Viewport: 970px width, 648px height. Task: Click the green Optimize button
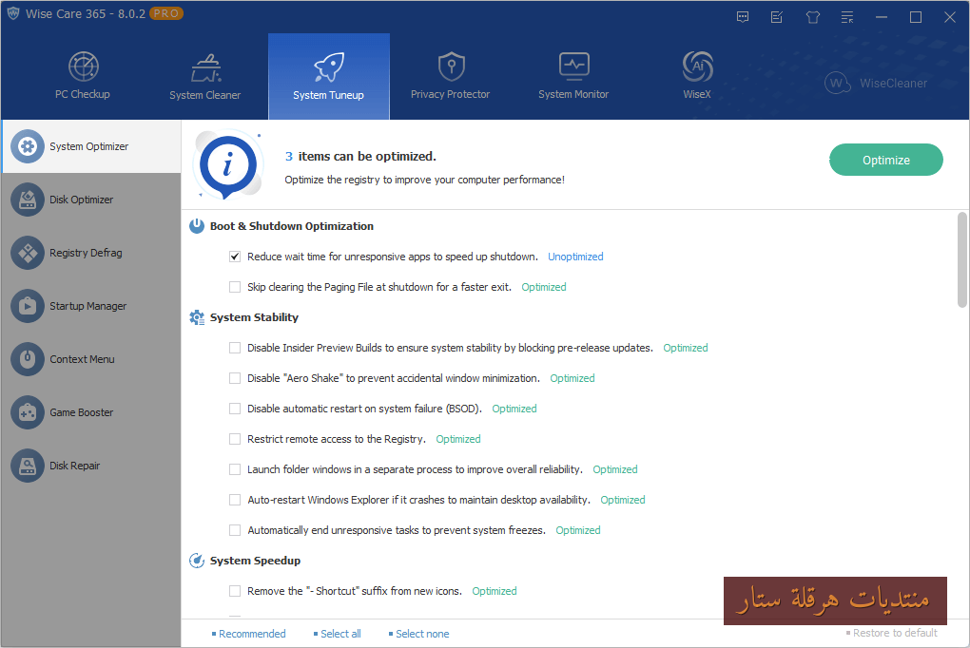point(886,161)
